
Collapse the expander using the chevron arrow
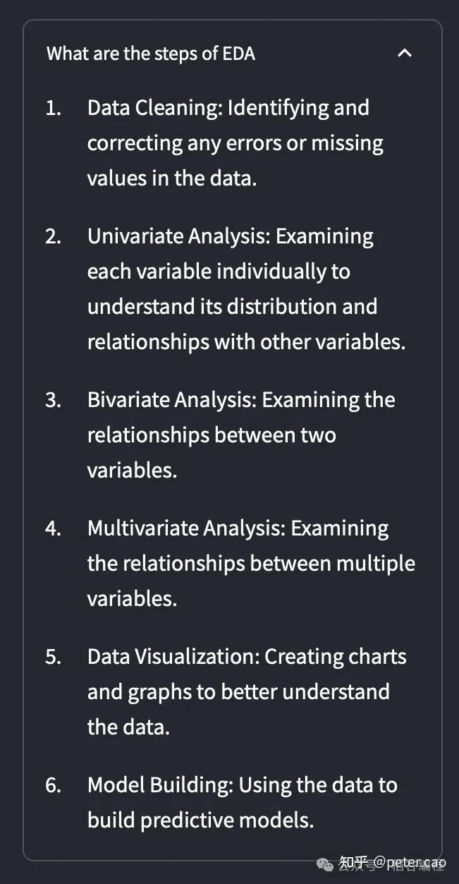405,53
